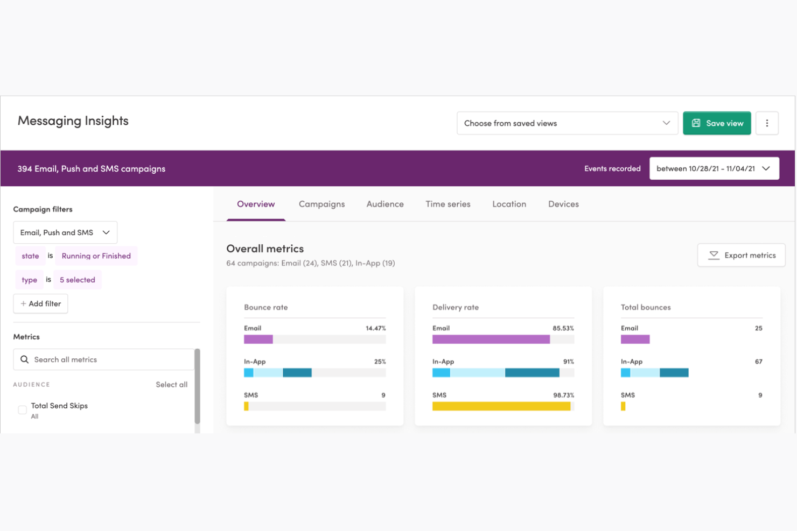Click the Delivery rate card title

[x=456, y=307]
